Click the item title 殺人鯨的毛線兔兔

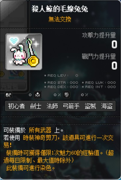[60, 9]
